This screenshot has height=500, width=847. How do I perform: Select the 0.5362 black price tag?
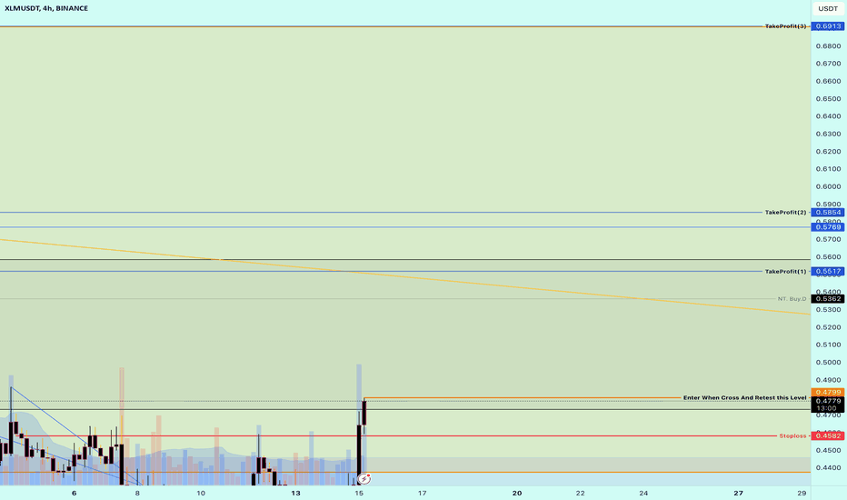828,299
